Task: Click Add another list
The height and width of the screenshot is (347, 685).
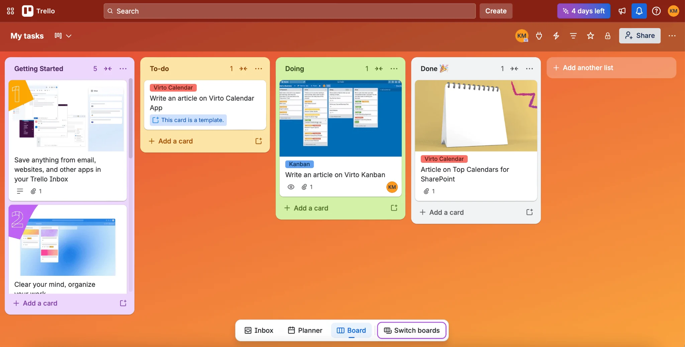Action: point(611,68)
